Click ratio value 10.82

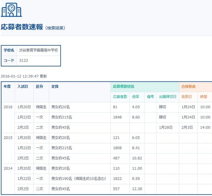[137, 158]
